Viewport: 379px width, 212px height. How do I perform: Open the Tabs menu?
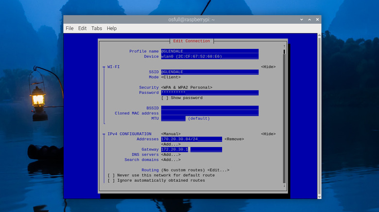[97, 29]
